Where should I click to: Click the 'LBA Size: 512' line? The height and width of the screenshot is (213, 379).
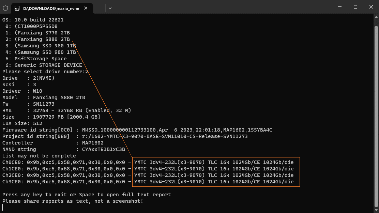click(22, 124)
